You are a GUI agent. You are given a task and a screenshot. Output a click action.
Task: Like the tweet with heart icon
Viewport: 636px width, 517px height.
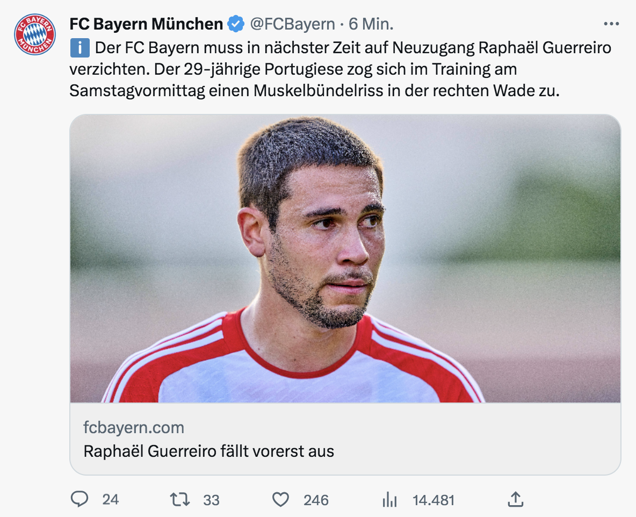pyautogui.click(x=280, y=500)
